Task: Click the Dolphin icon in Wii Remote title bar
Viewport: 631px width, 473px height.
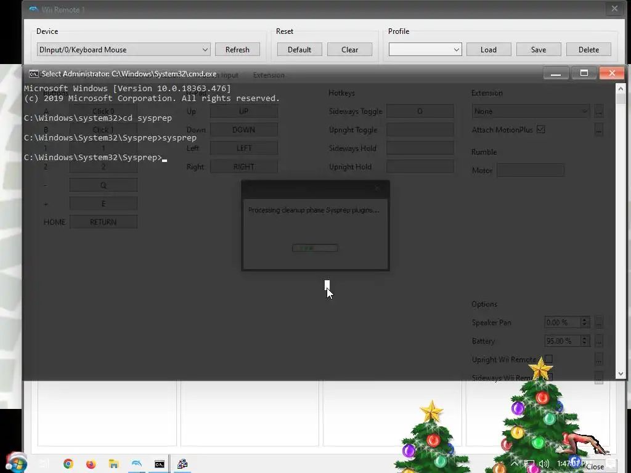Action: tap(33, 9)
